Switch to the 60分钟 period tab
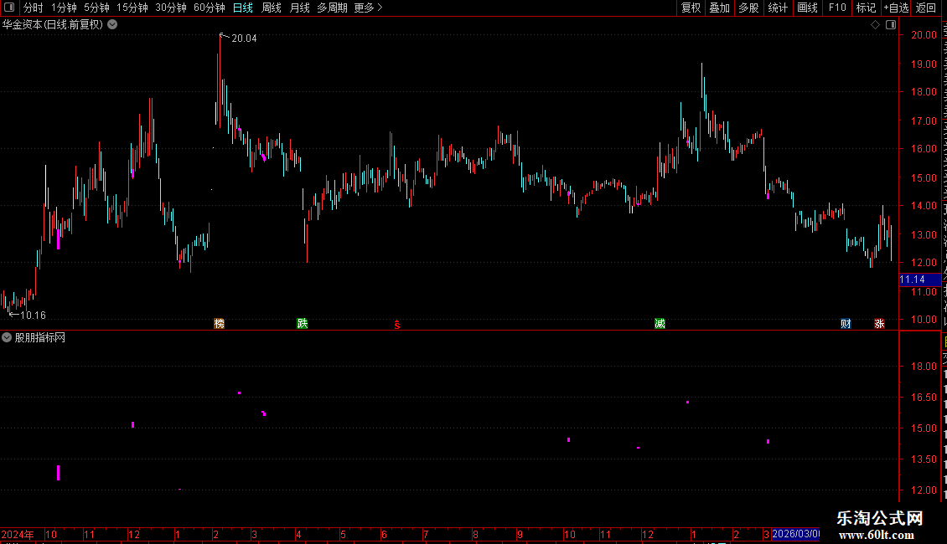This screenshot has width=947, height=544. [x=209, y=8]
